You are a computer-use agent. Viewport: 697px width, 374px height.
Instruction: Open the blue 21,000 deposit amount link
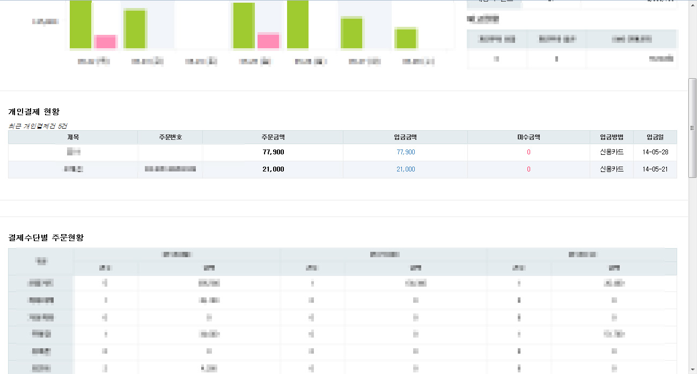point(406,169)
